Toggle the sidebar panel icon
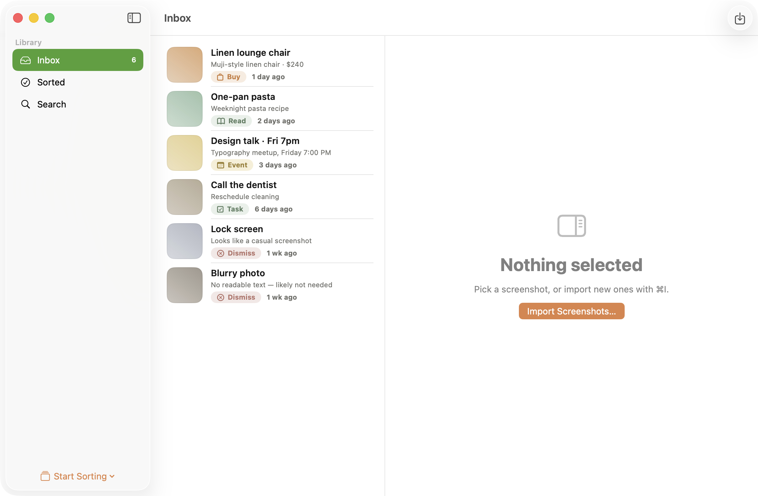The height and width of the screenshot is (496, 758). tap(134, 18)
